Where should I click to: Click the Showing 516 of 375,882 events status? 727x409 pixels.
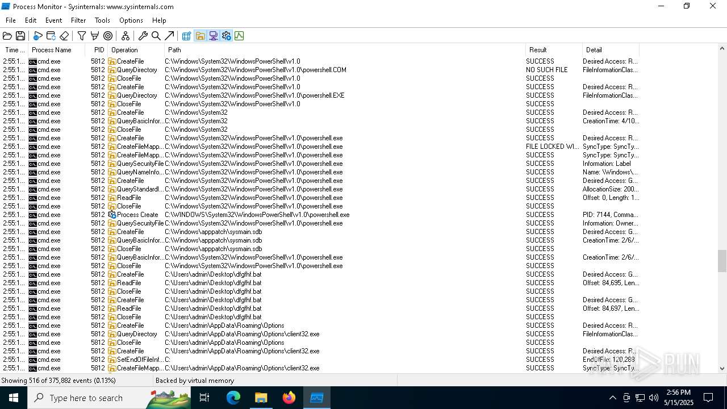coord(59,381)
